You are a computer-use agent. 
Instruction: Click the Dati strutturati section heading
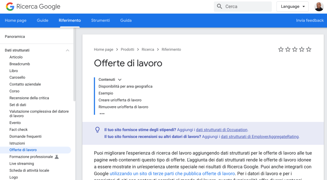tap(17, 50)
